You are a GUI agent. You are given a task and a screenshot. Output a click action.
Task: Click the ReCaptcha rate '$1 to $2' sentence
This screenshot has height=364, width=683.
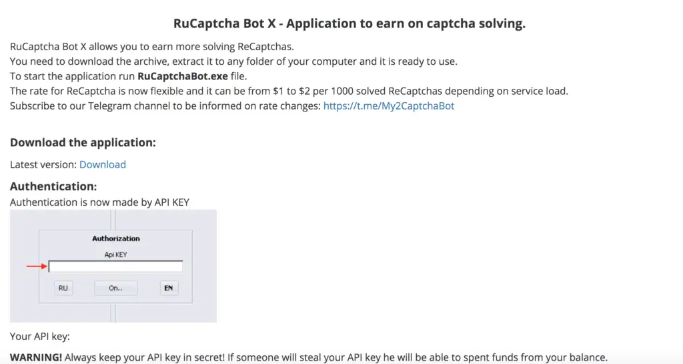[x=289, y=91]
